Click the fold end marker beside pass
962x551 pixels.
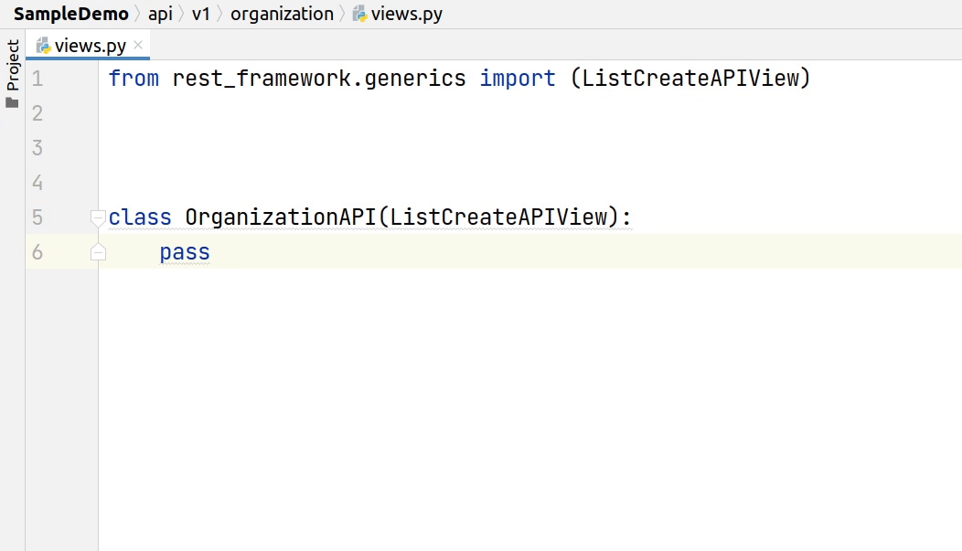[x=98, y=253]
